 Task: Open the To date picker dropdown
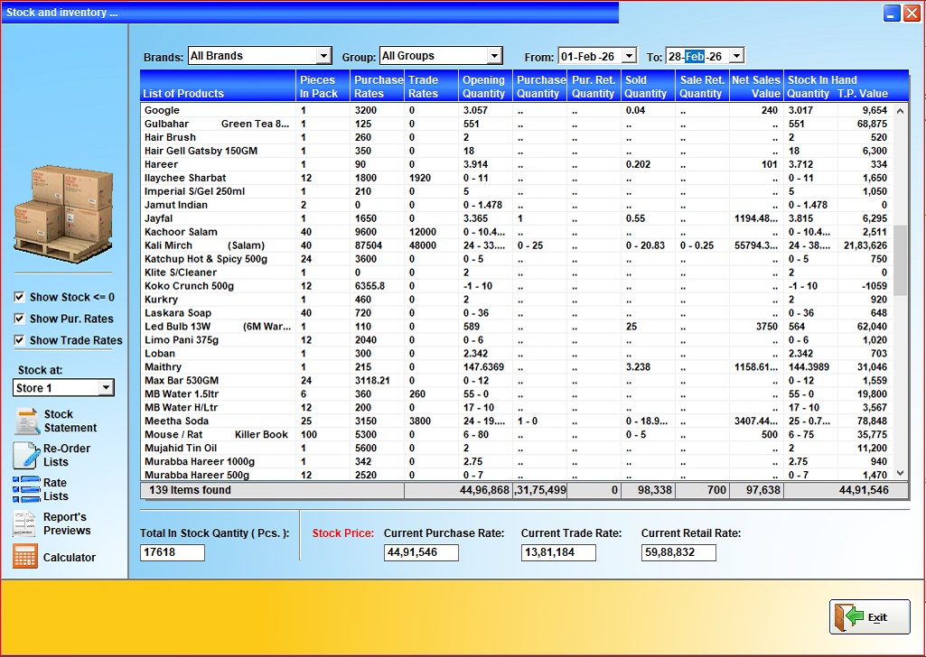tap(736, 56)
